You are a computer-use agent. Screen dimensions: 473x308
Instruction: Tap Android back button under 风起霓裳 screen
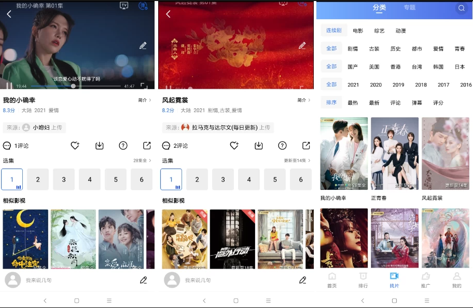pos(204,301)
